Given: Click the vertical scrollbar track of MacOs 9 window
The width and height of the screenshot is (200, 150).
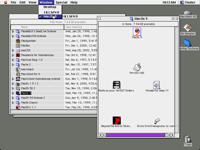Looking at the screenshot, I should coord(176,80).
